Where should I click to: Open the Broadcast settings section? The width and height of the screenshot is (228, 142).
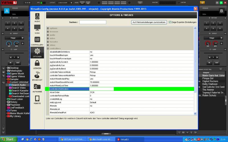tap(37, 76)
